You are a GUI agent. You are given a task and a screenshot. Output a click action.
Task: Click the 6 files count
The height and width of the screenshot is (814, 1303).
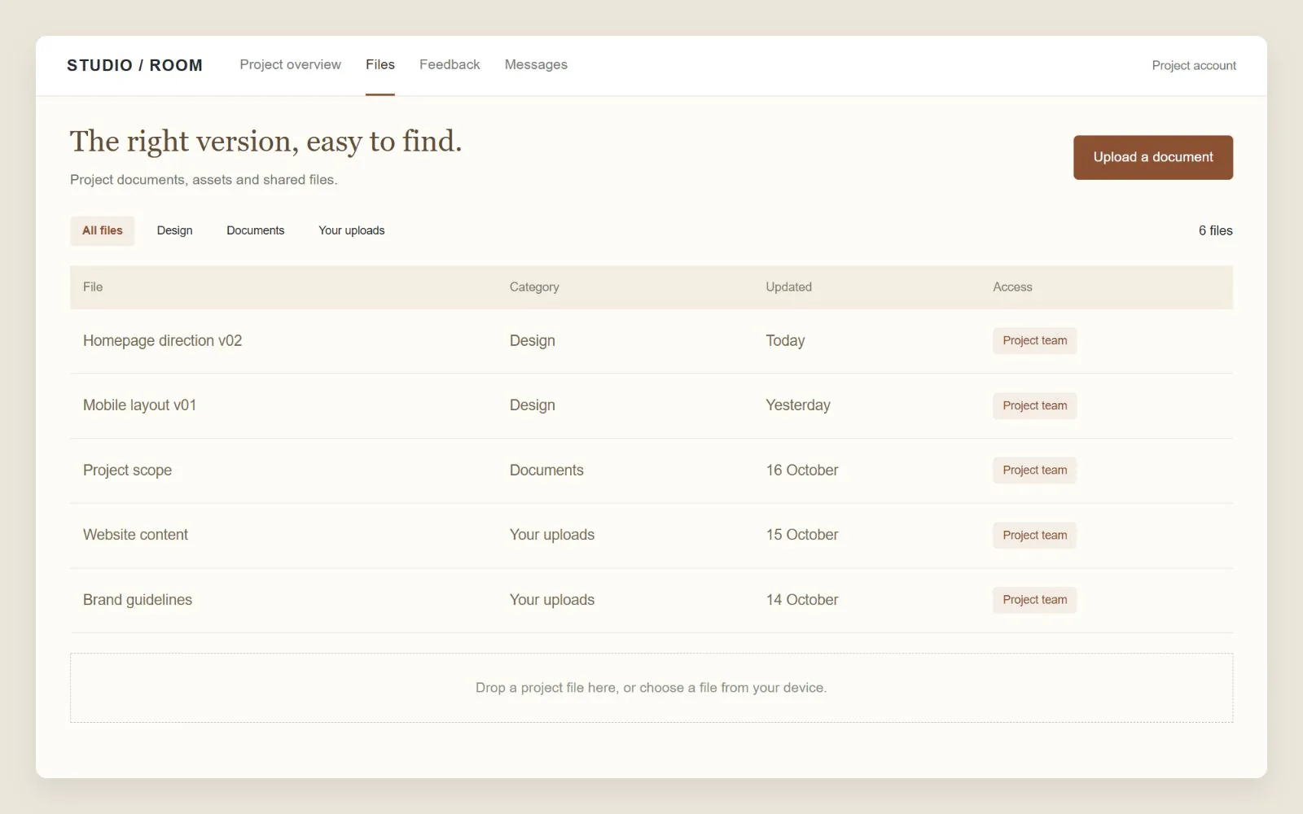click(1215, 230)
